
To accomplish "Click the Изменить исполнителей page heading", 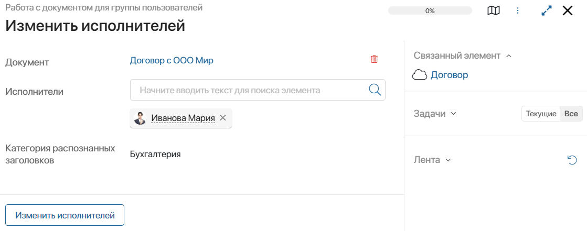I will 95,26.
